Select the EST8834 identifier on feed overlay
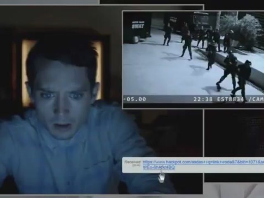Screen dimensions: 264x198 pyautogui.click(x=229, y=99)
